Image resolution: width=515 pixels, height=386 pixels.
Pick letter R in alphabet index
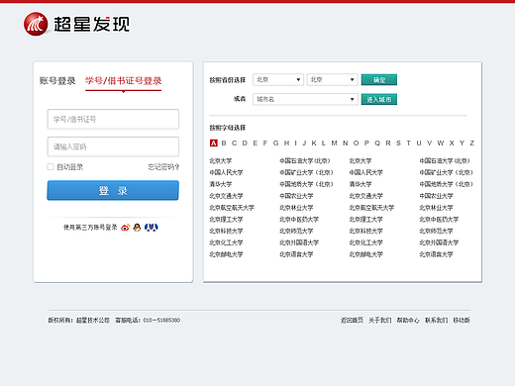point(388,143)
